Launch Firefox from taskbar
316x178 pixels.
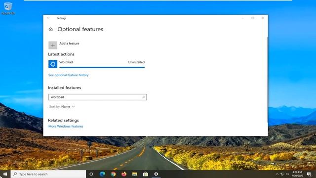[124, 174]
